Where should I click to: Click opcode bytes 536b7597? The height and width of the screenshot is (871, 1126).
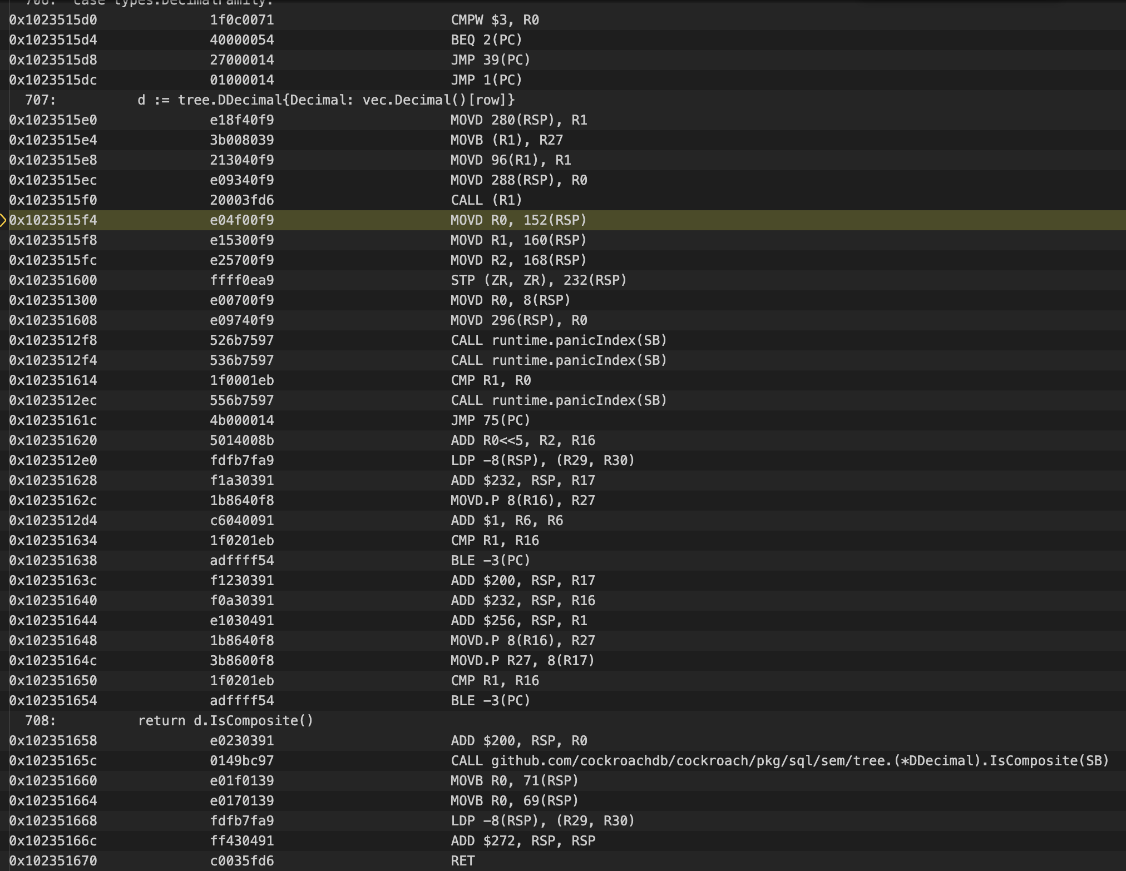pyautogui.click(x=241, y=360)
